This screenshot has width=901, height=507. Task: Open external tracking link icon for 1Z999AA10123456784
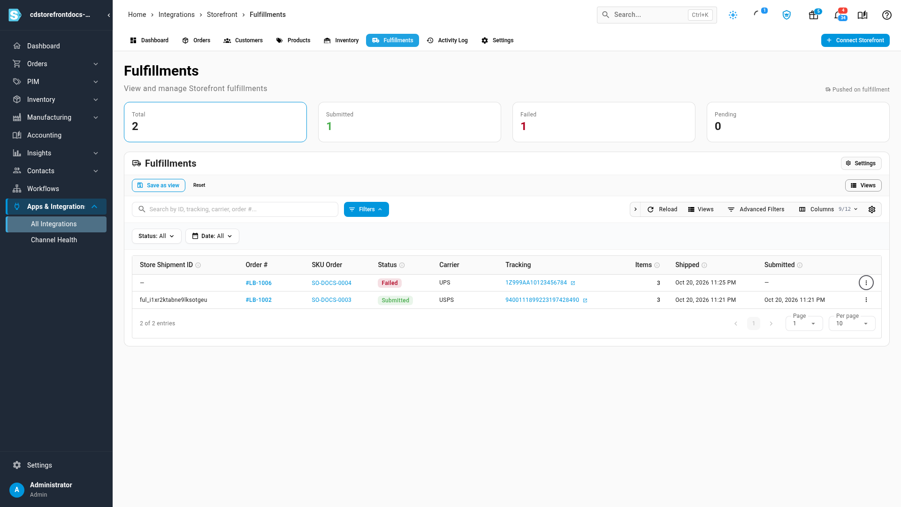tap(573, 283)
